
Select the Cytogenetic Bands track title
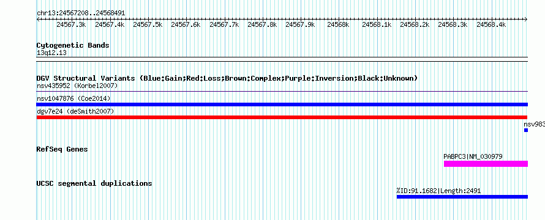pyautogui.click(x=73, y=45)
